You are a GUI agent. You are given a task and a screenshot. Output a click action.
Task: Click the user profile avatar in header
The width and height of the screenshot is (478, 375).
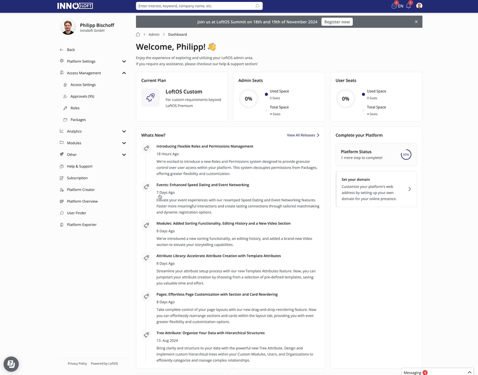(x=419, y=6)
